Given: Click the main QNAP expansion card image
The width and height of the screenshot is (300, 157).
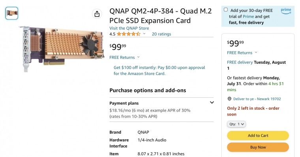Looking at the screenshot, I should [x=62, y=48].
